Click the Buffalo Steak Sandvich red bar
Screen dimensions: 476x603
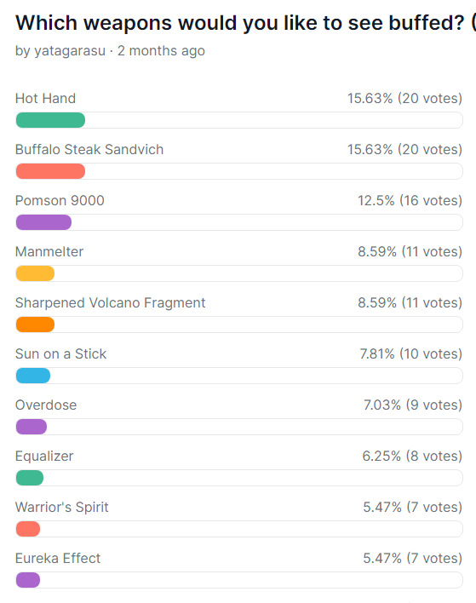point(50,171)
